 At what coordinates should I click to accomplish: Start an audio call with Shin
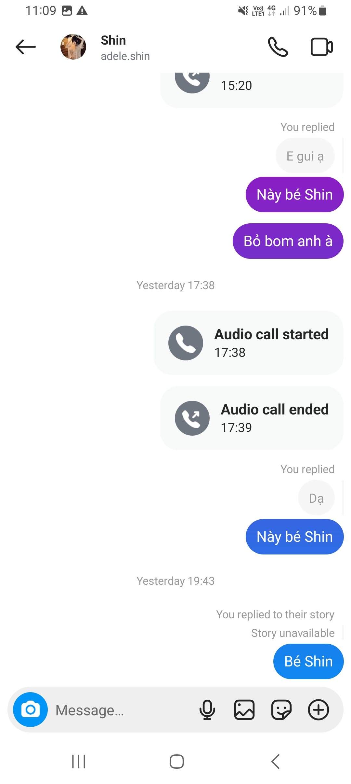(x=278, y=47)
